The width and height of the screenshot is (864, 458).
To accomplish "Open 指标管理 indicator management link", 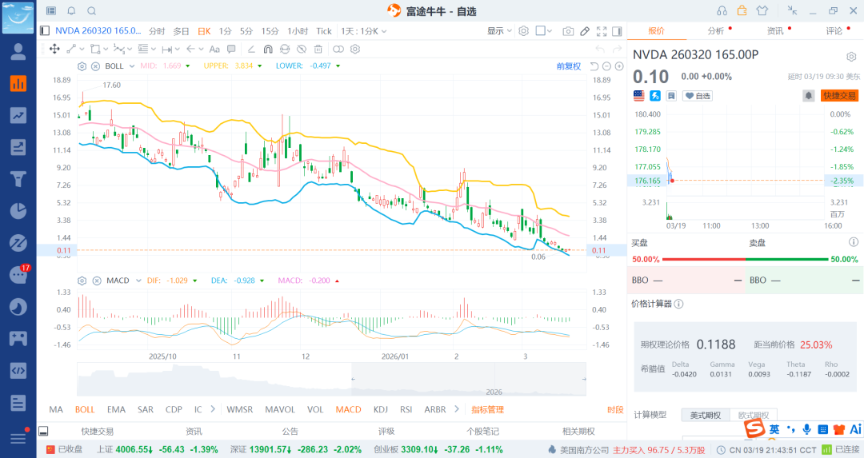I will click(487, 409).
